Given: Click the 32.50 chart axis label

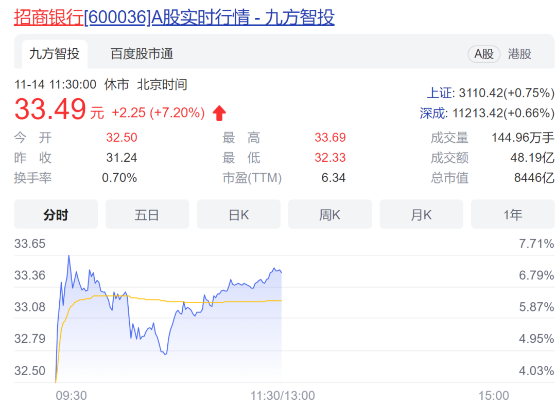Looking at the screenshot, I should [30, 370].
